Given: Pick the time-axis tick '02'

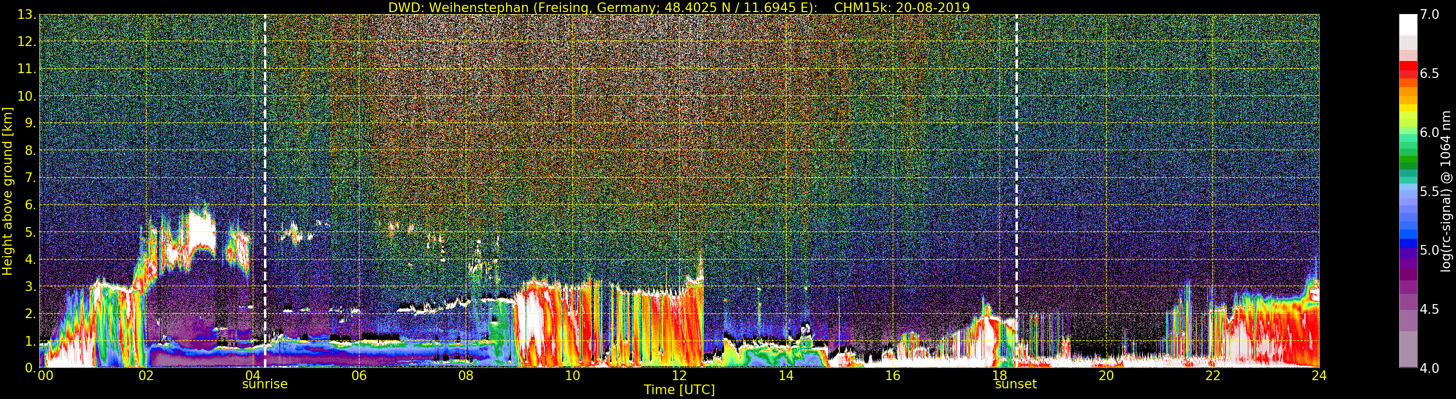Looking at the screenshot, I should pos(146,376).
